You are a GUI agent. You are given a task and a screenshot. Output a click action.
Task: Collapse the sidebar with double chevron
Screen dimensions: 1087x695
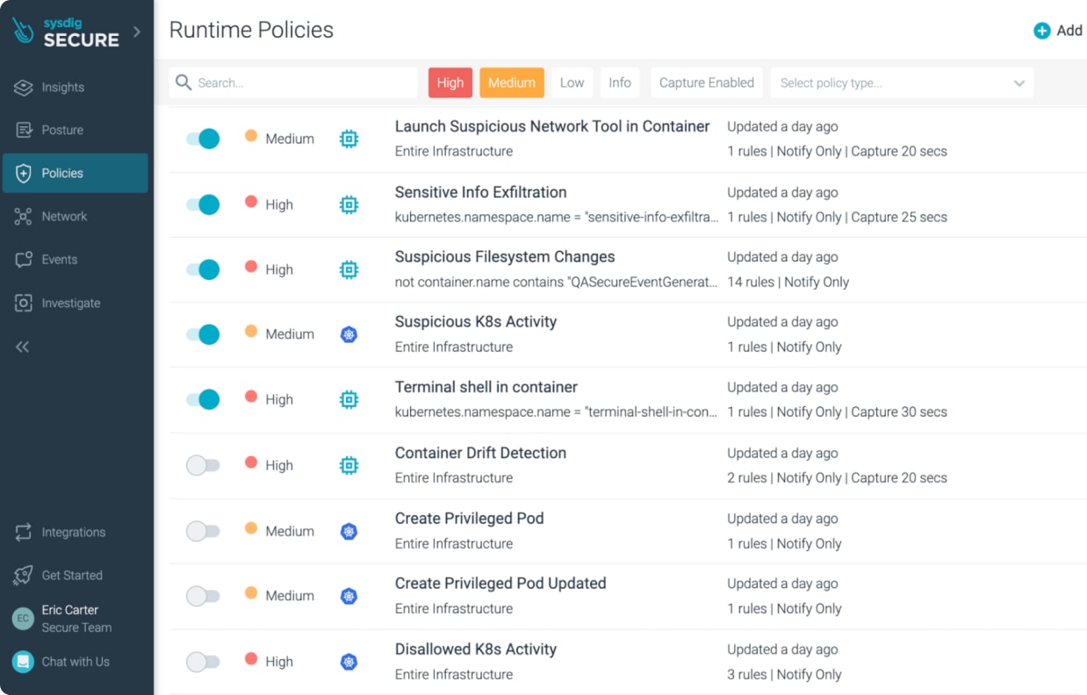pyautogui.click(x=23, y=347)
